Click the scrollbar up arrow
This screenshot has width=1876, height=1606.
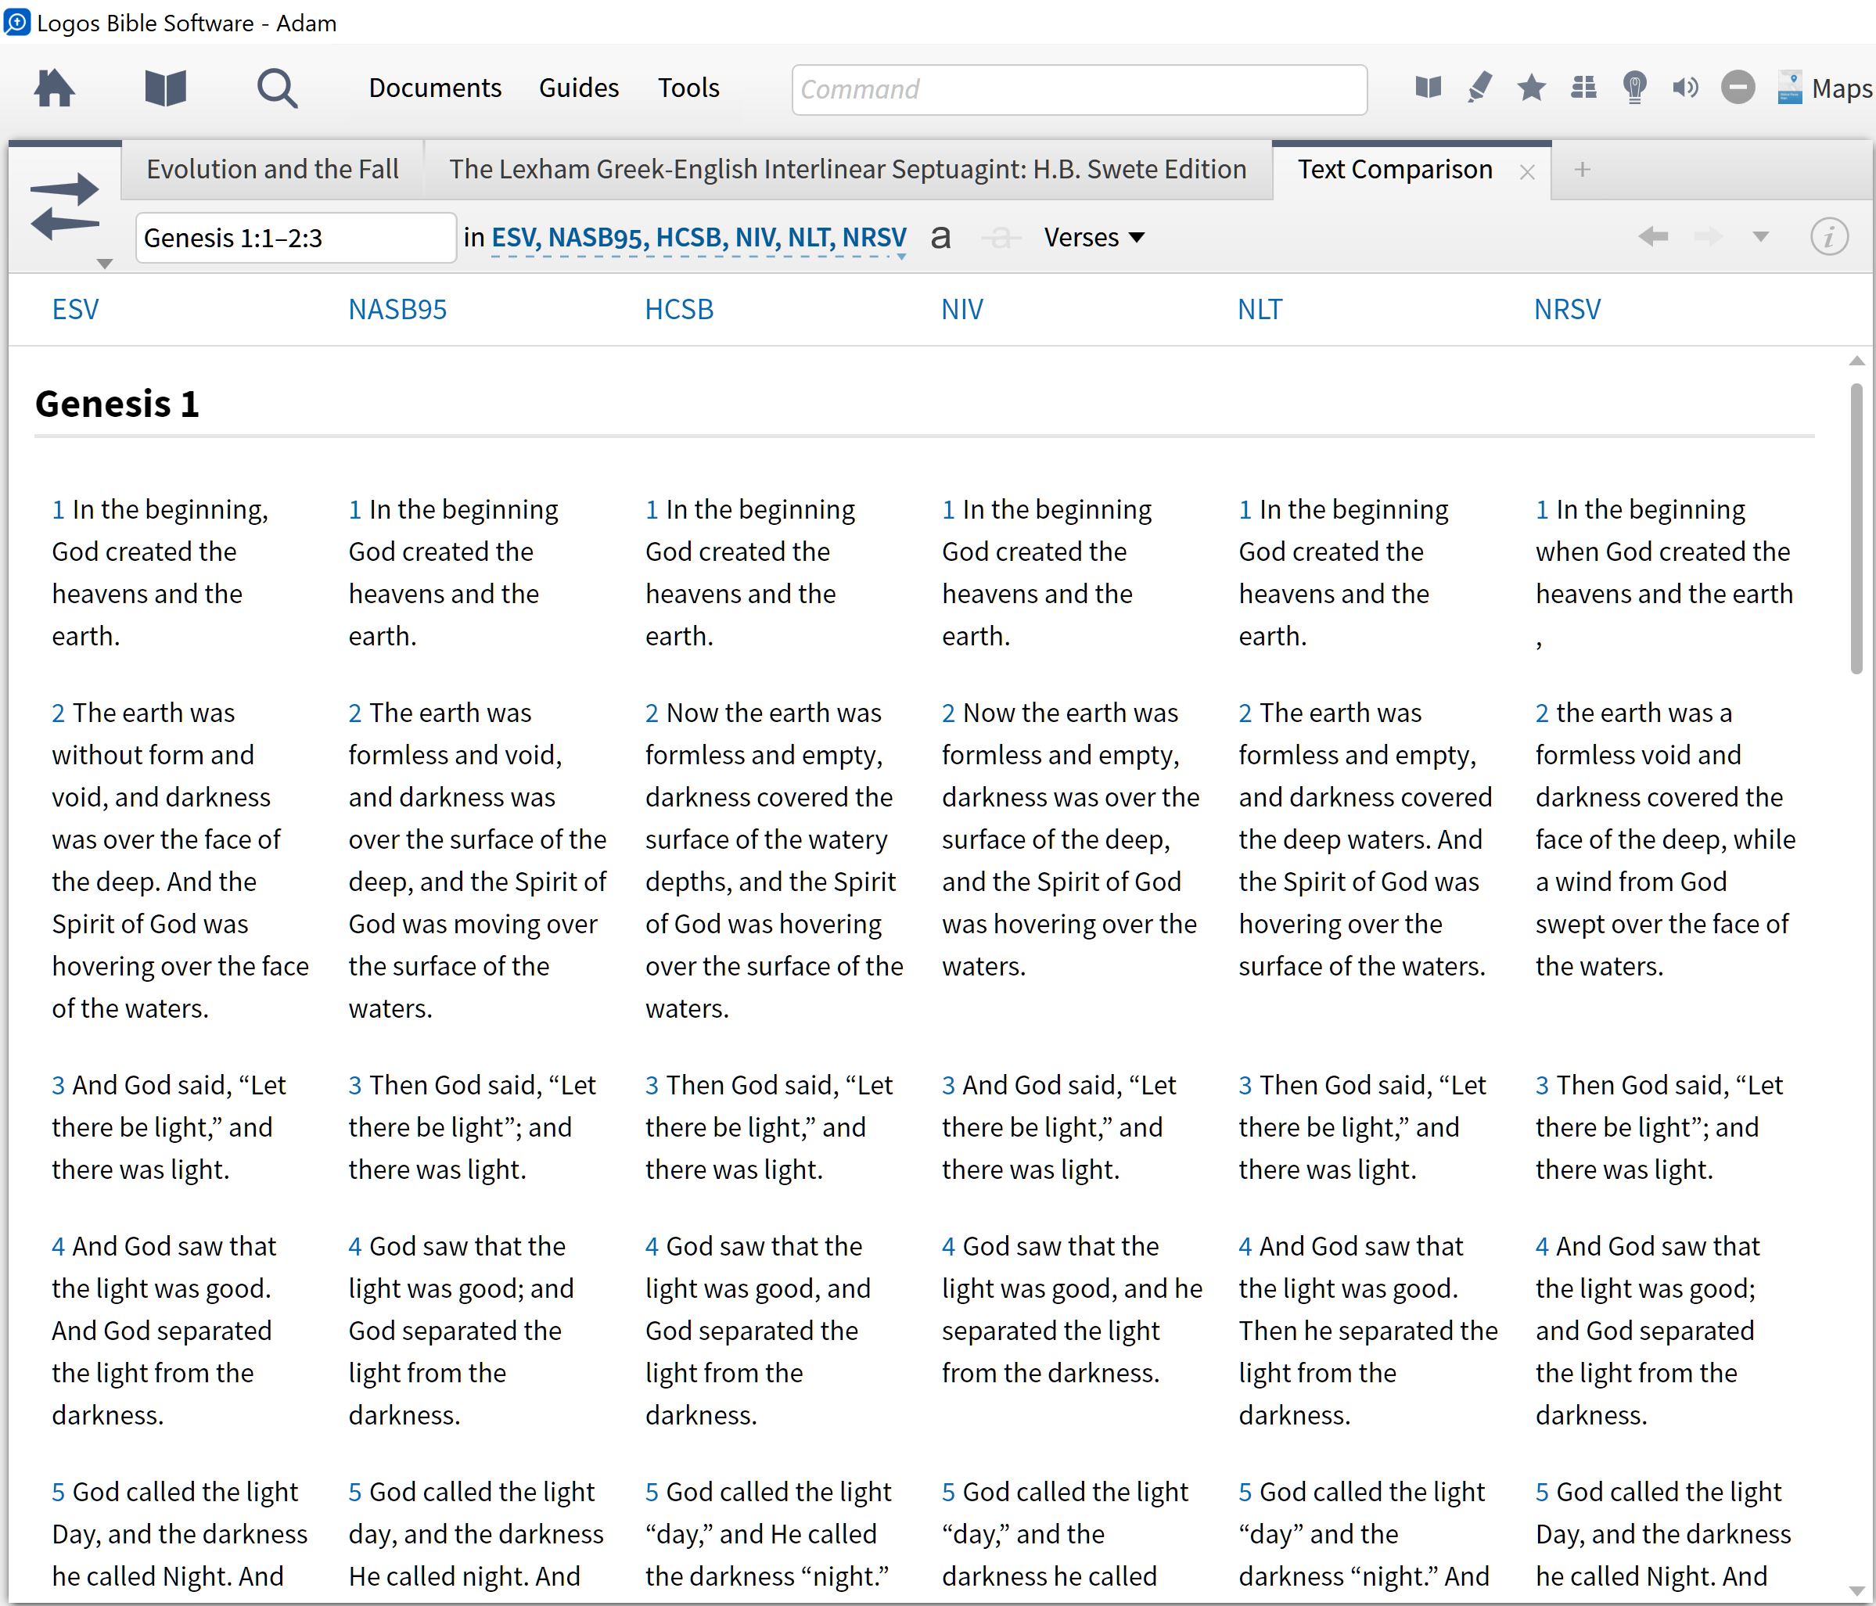pyautogui.click(x=1856, y=361)
